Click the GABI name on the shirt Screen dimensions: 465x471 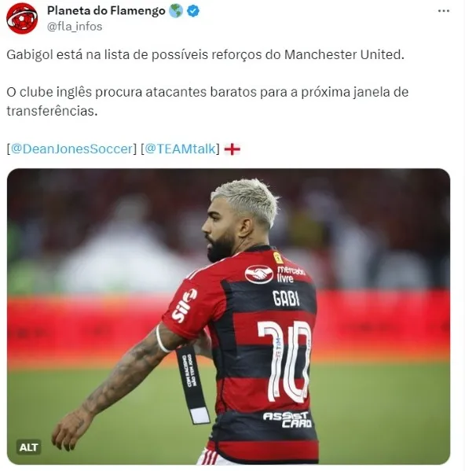pos(286,298)
